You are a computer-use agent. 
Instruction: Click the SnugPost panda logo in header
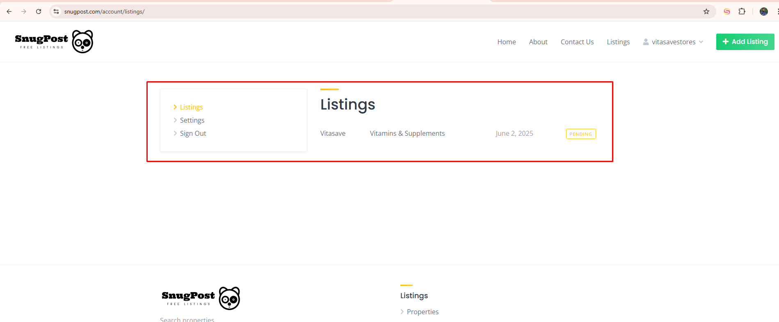tap(54, 41)
